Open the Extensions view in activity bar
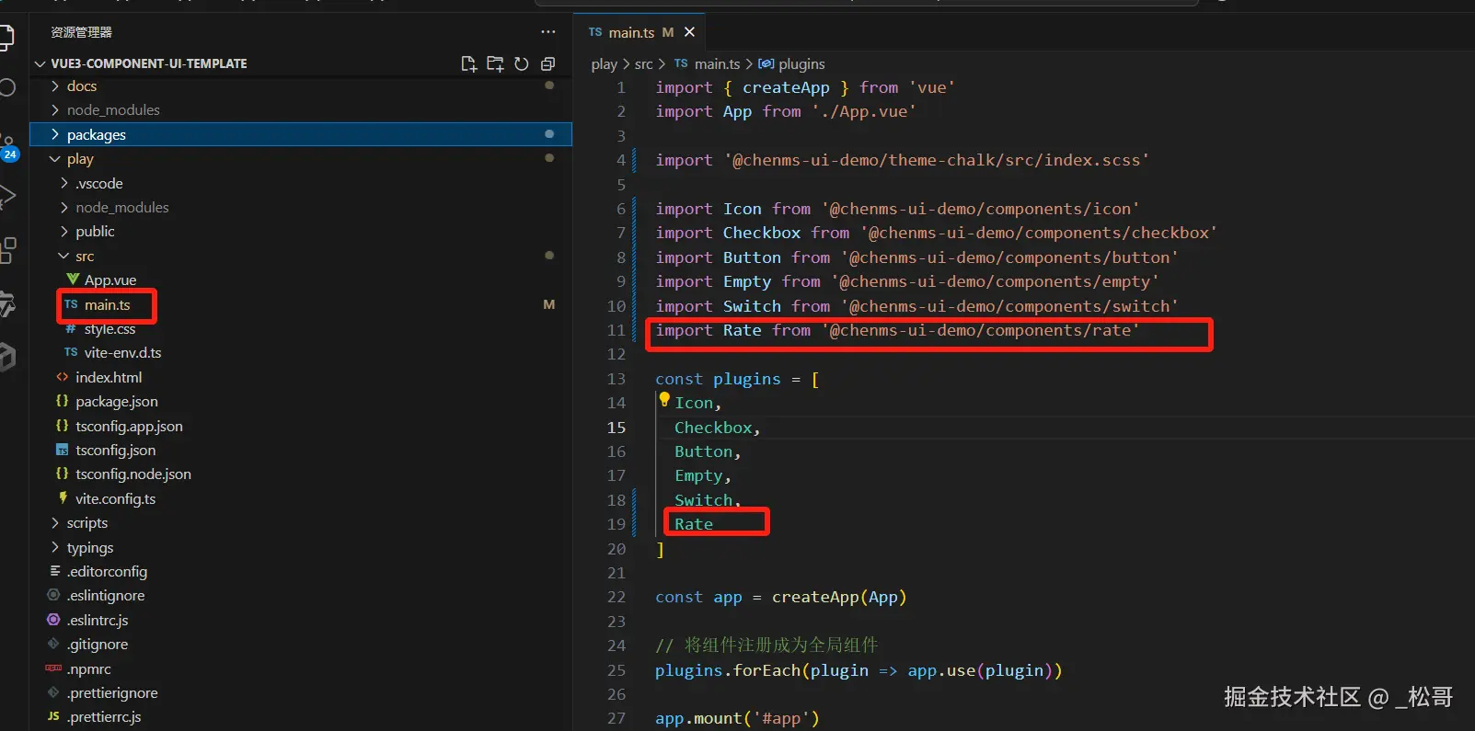1475x731 pixels. click(8, 249)
